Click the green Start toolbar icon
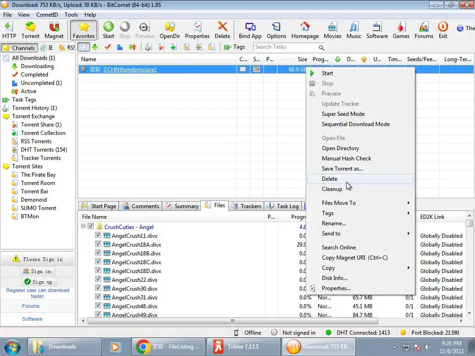The width and height of the screenshot is (475, 356). 109,30
